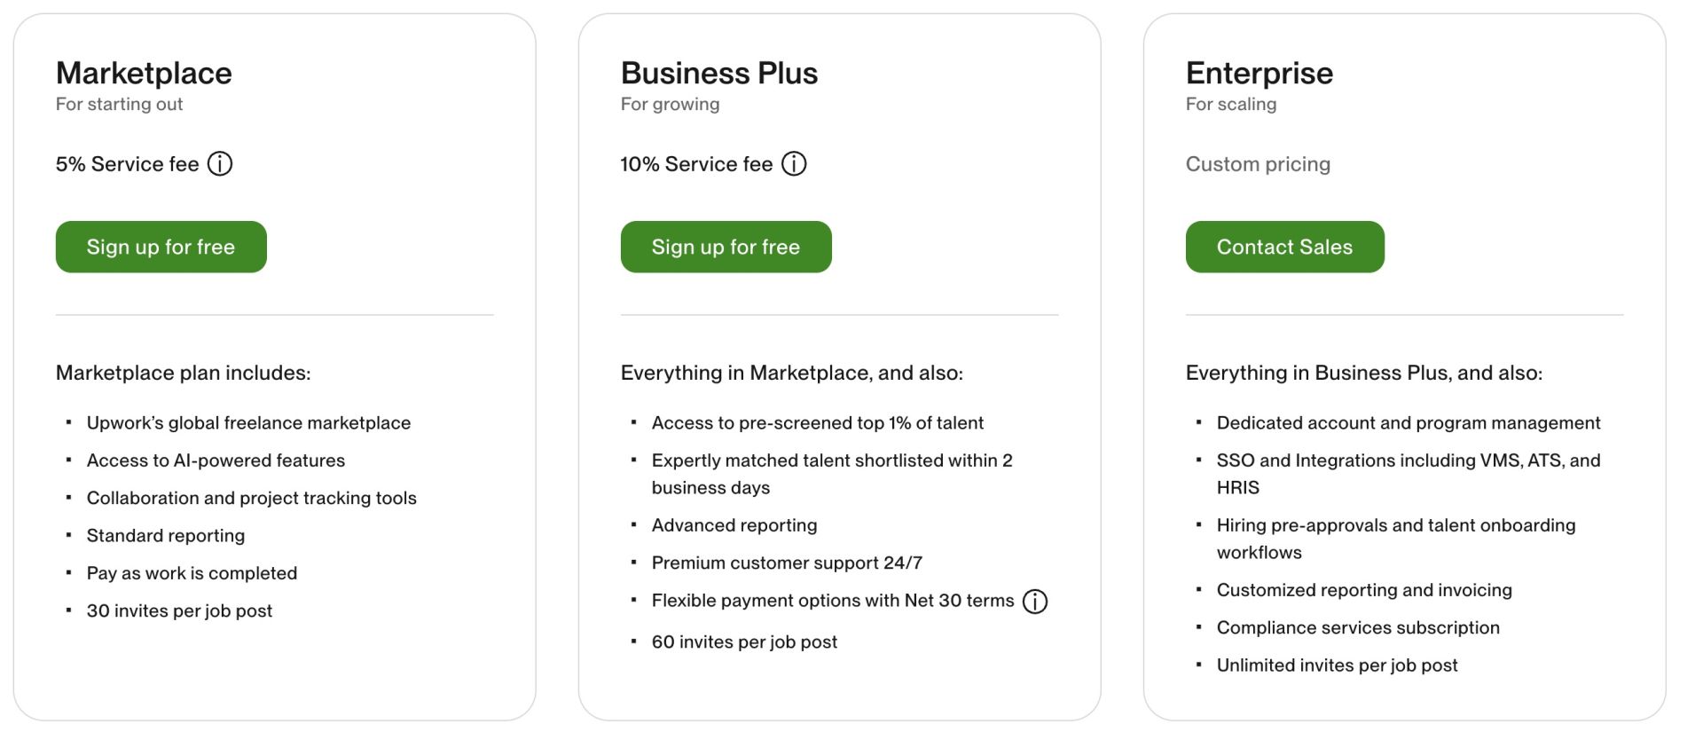The width and height of the screenshot is (1703, 740).
Task: Click "30 invites per job post" item
Action: coord(179,610)
